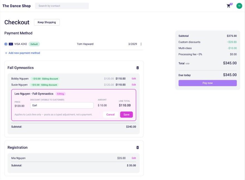Open VISA 4242 more options menu
Image resolution: width=245 pixels, height=180 pixels.
tap(141, 44)
